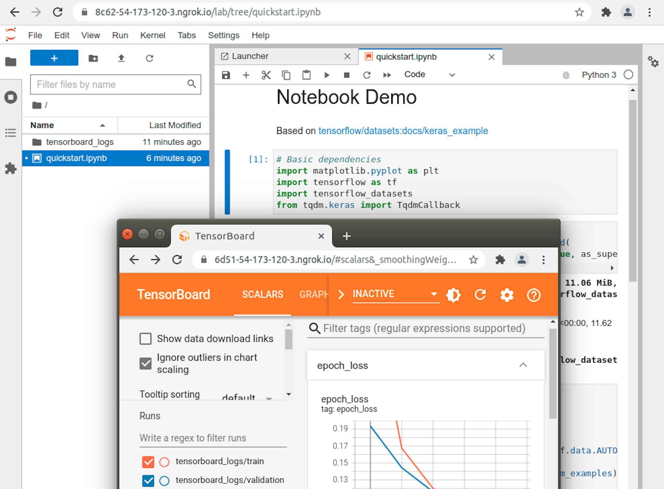Open browser extensions puzzle icon in main window
Screen dimensions: 664x489
[606, 12]
